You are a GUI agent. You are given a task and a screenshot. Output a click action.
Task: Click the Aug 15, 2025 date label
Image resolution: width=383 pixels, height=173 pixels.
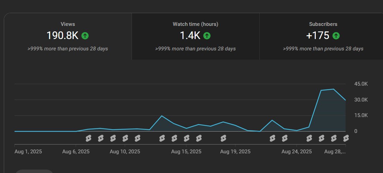pos(186,152)
